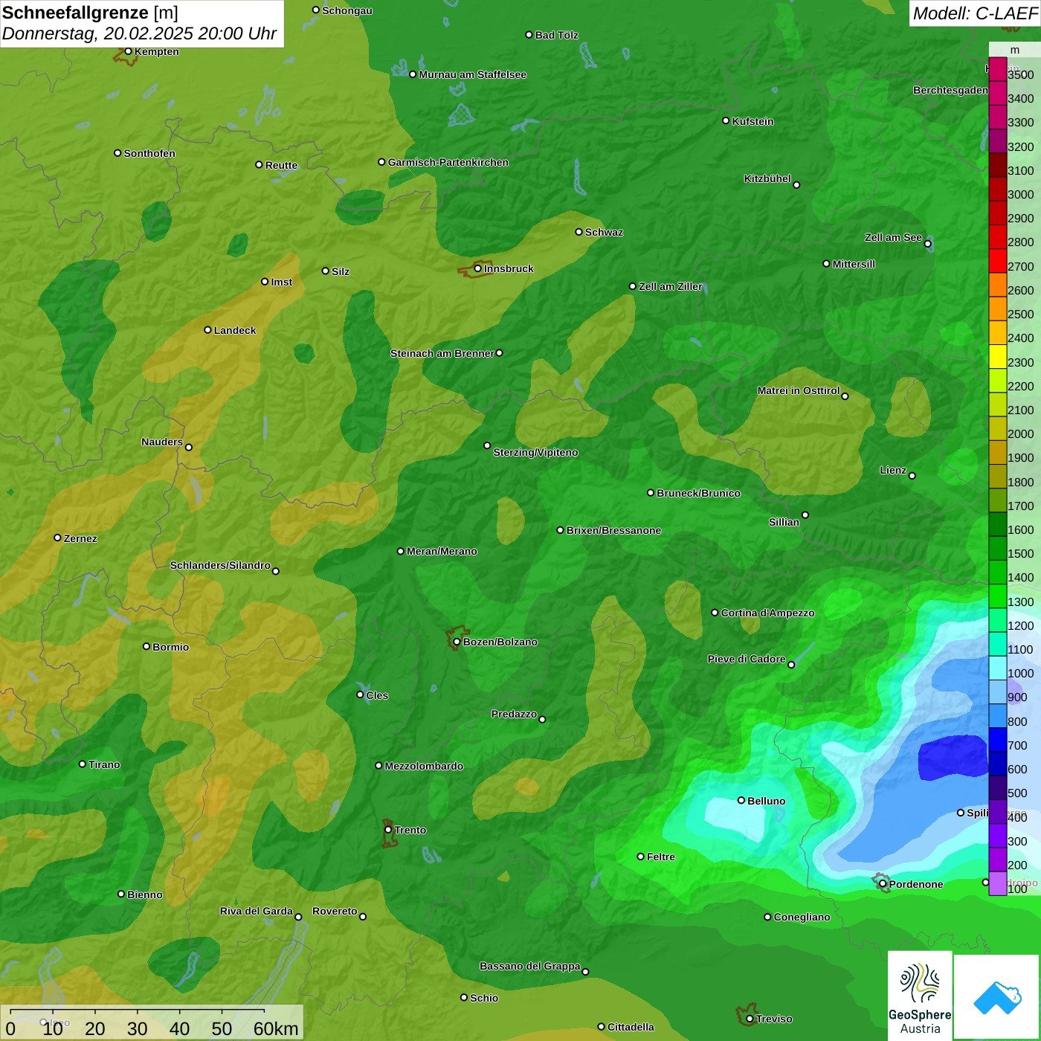Click the Matrei in Osttirol label
Viewport: 1041px width, 1041px height.
(799, 390)
